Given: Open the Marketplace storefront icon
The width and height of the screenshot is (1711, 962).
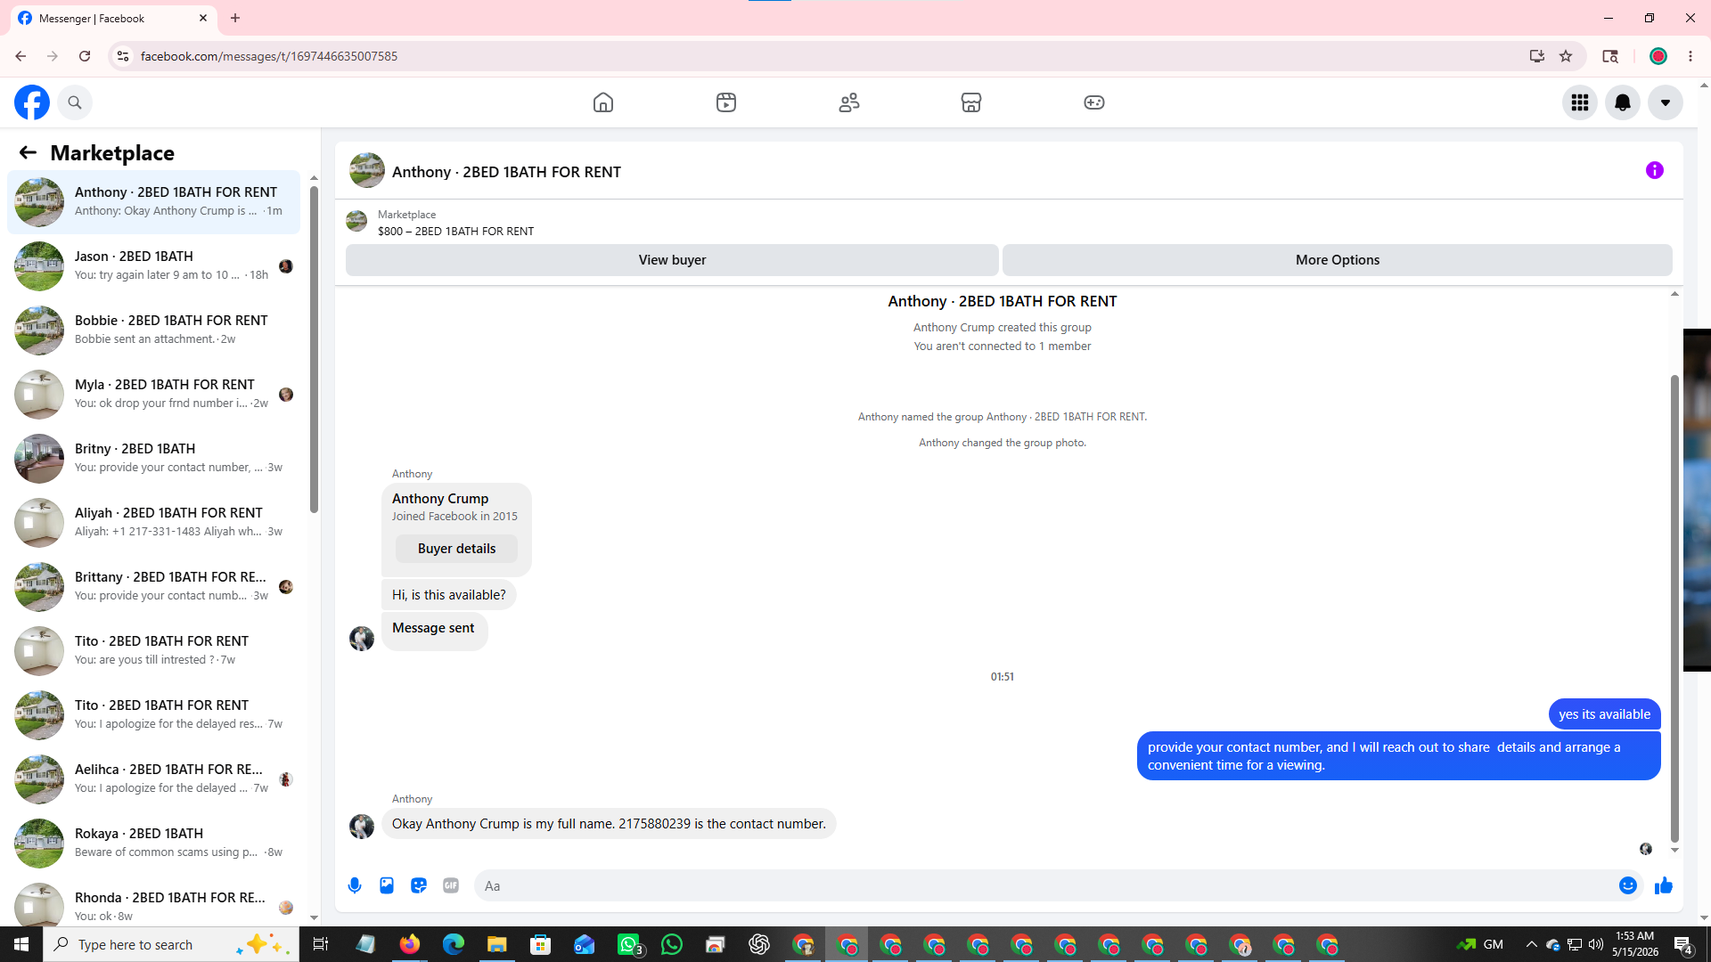Looking at the screenshot, I should [x=971, y=102].
